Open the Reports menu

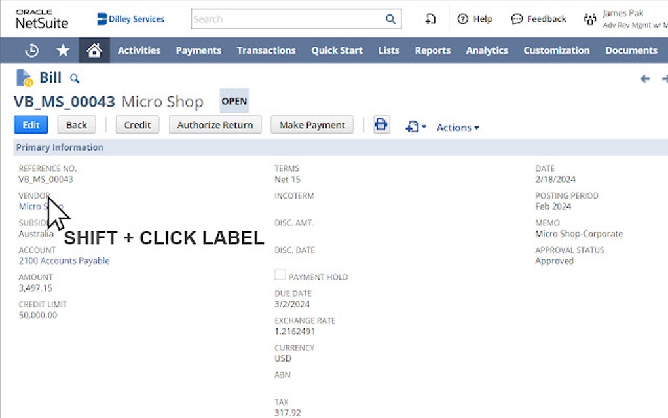[x=432, y=50]
